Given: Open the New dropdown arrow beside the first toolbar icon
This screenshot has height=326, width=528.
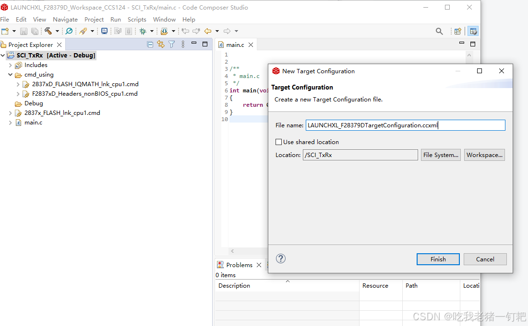Looking at the screenshot, I should click(x=14, y=31).
